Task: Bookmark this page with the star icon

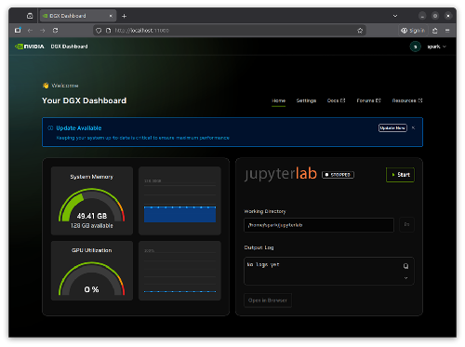Action: point(360,31)
